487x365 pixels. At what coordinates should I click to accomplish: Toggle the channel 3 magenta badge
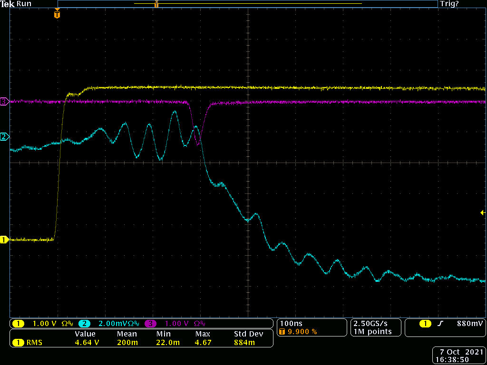pyautogui.click(x=150, y=324)
